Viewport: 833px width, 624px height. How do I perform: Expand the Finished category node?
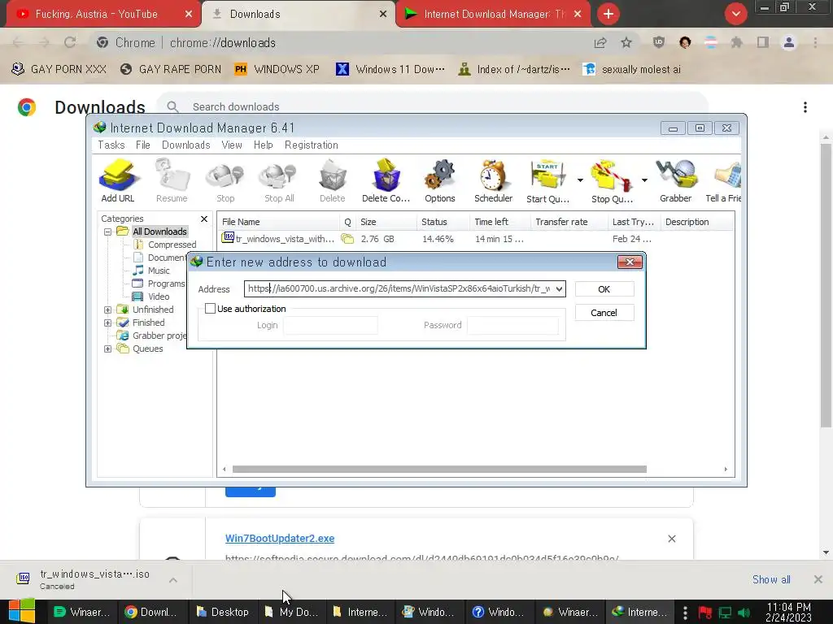click(x=108, y=323)
